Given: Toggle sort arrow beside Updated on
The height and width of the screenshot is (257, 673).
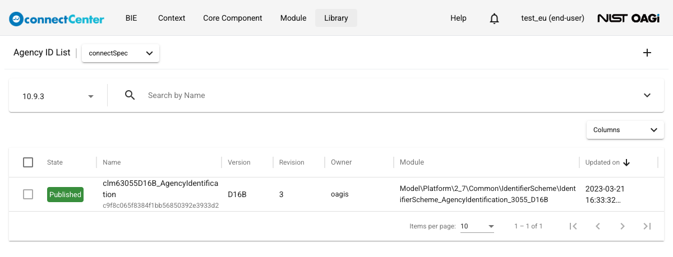Looking at the screenshot, I should [x=626, y=162].
